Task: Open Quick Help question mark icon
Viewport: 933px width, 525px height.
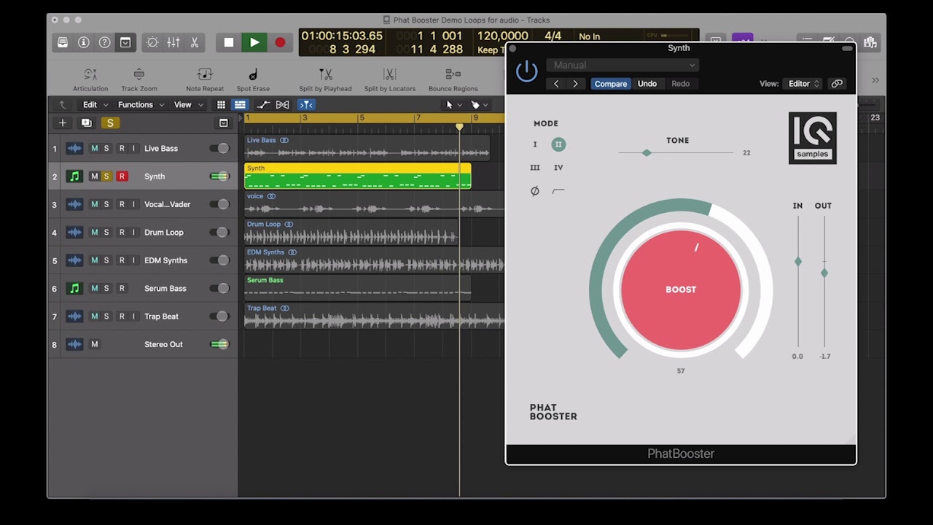Action: pyautogui.click(x=104, y=42)
